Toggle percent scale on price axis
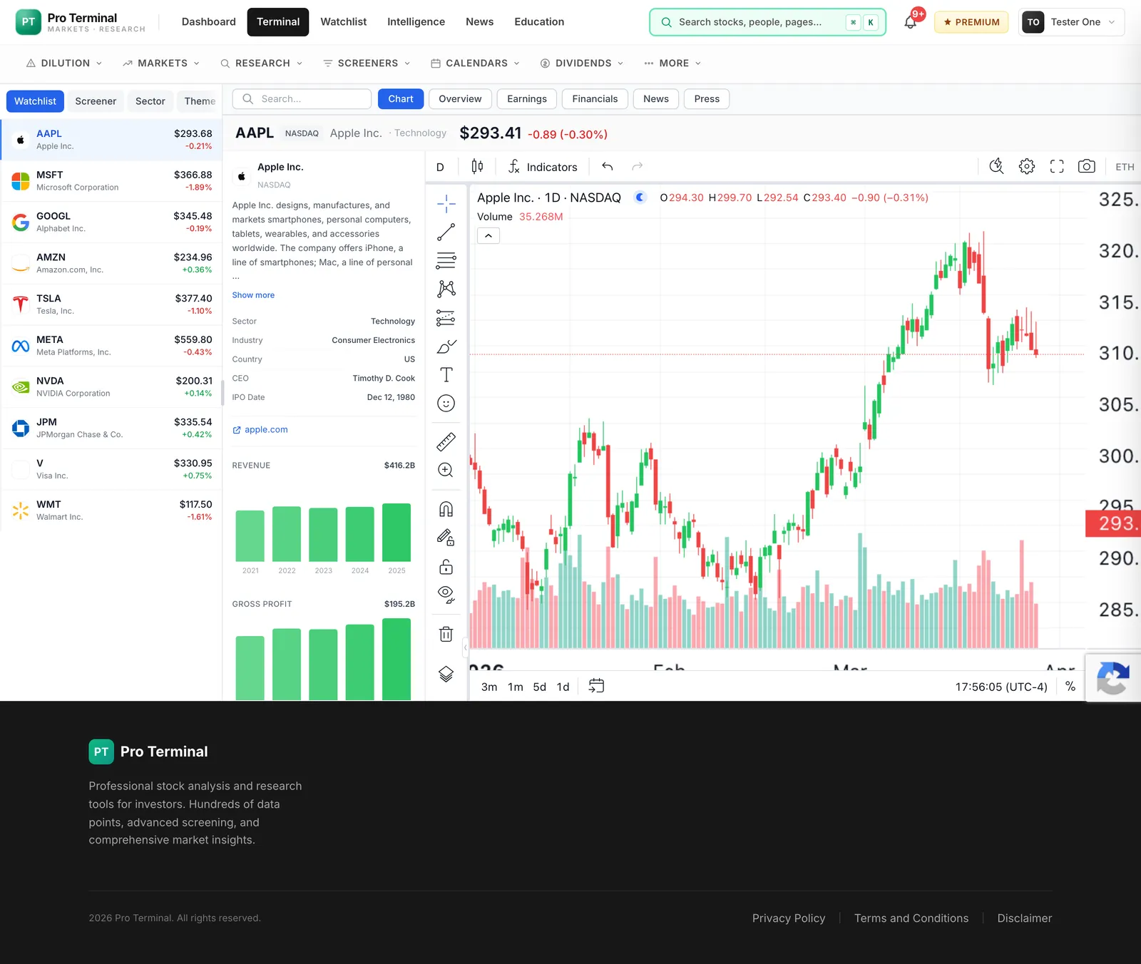Image resolution: width=1141 pixels, height=964 pixels. tap(1070, 686)
